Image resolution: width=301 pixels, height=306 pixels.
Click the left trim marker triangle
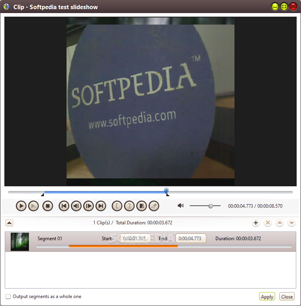point(42,195)
